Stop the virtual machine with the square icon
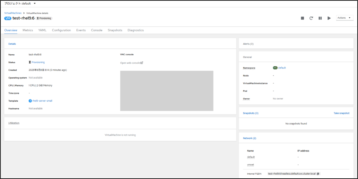The width and height of the screenshot is (358, 179). [302, 18]
